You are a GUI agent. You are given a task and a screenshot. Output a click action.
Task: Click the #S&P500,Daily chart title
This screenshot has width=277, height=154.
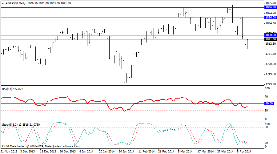(x=16, y=3)
